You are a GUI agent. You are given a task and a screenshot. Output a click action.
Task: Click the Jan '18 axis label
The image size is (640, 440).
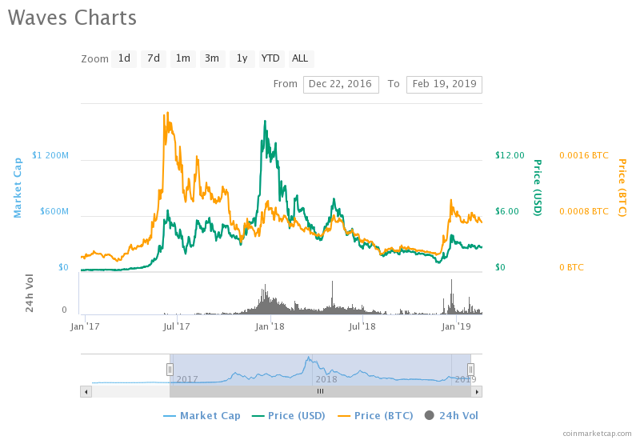(270, 327)
